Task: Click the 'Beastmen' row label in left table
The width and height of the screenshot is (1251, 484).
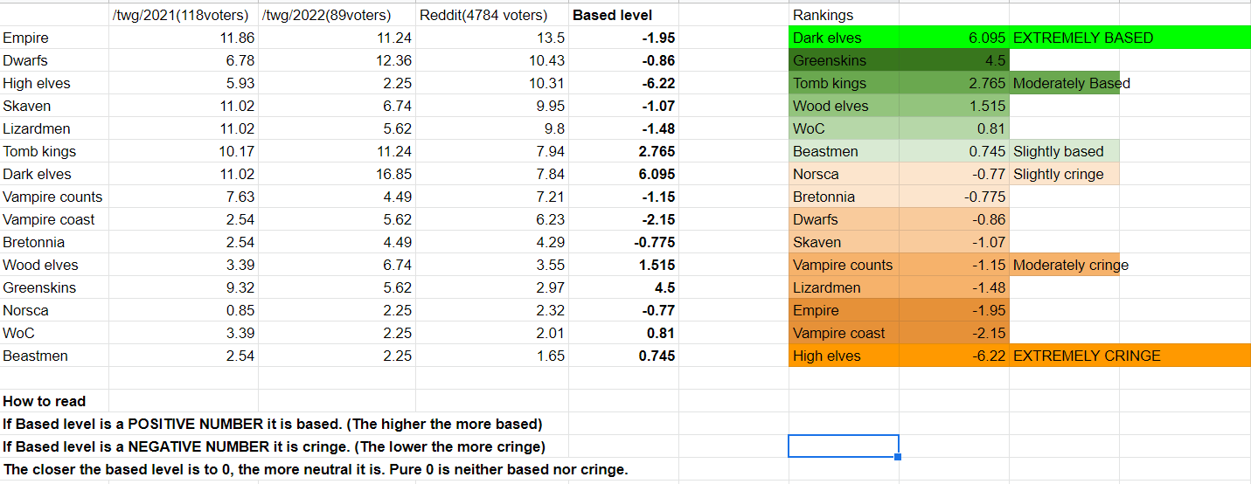Action: (54, 356)
